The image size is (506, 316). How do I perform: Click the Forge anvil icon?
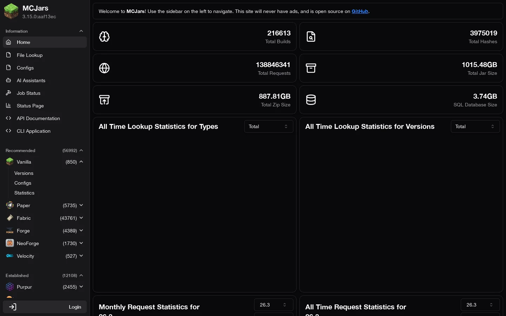pyautogui.click(x=10, y=231)
